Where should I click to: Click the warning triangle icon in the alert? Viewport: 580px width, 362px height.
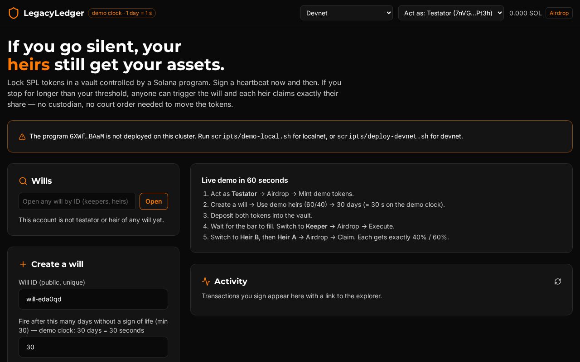coord(22,137)
